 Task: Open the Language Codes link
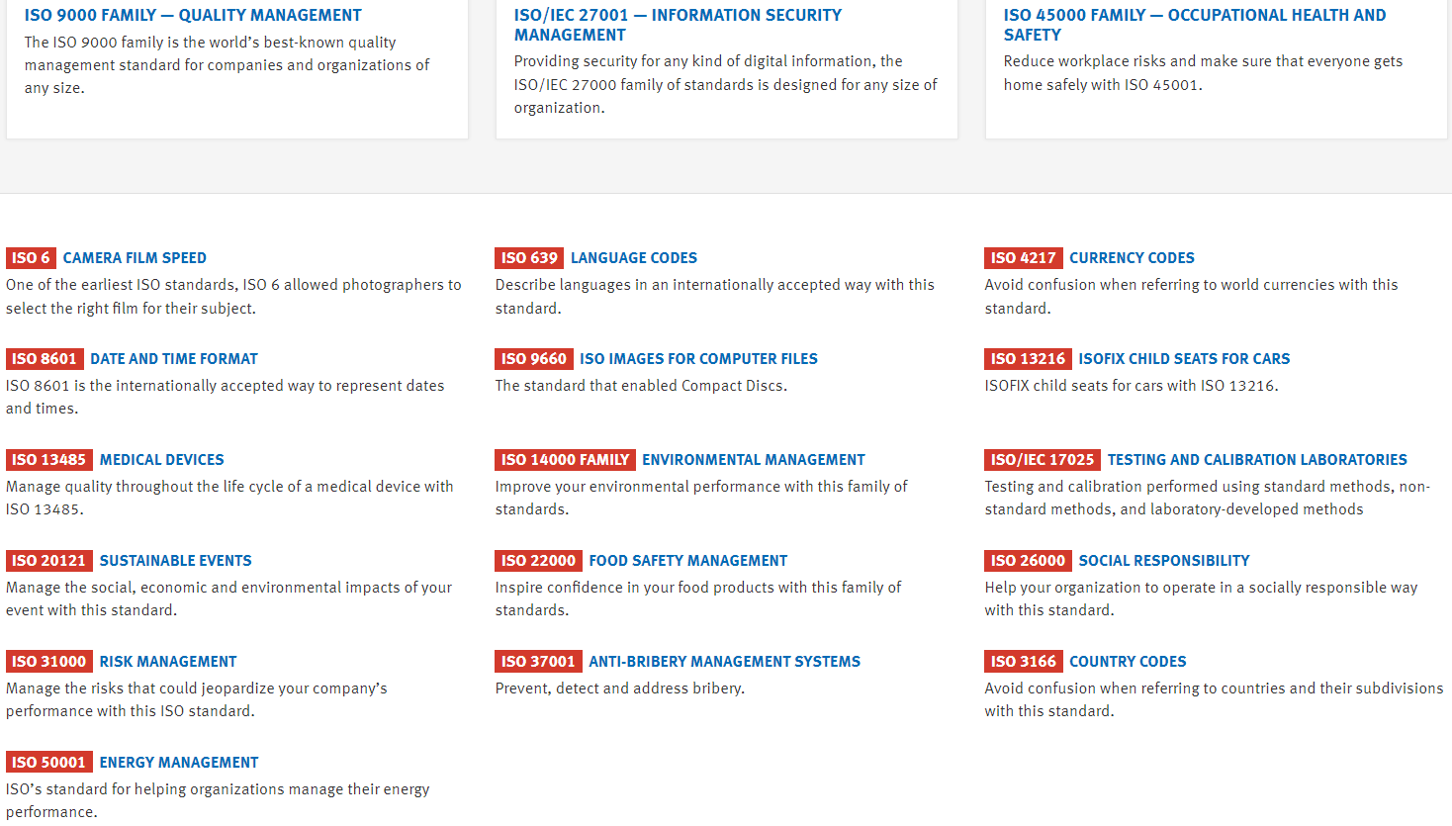634,258
